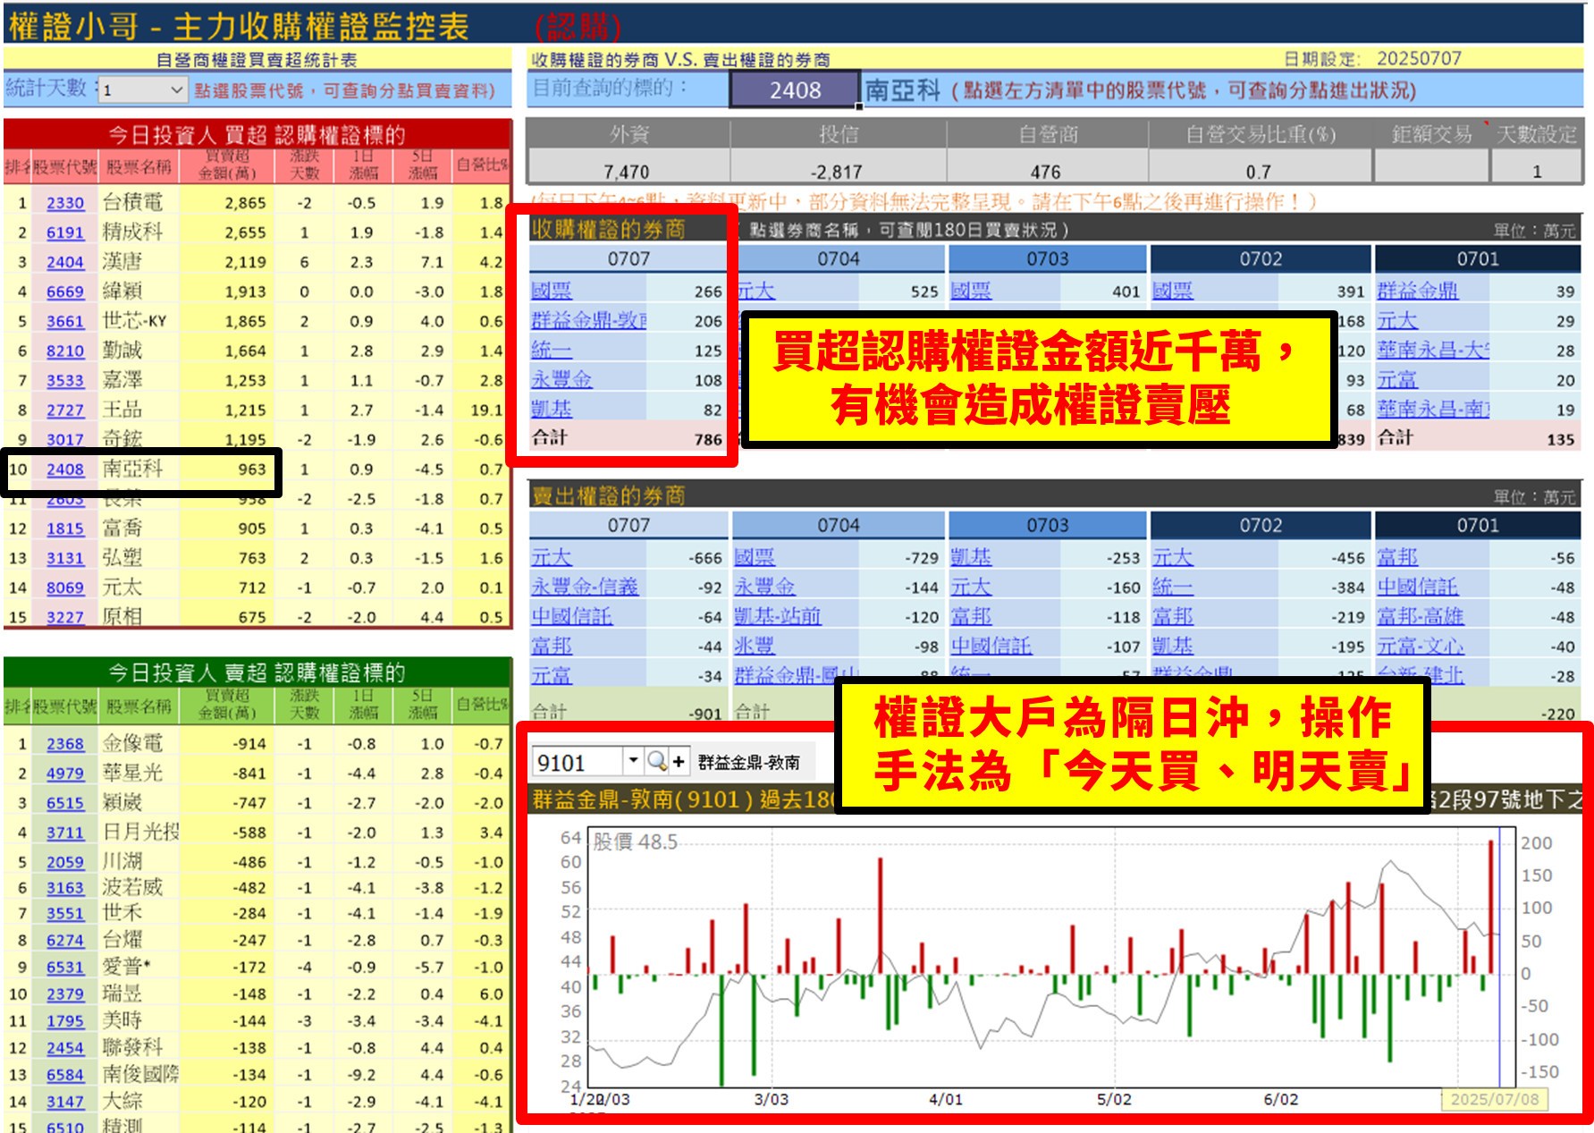Viewport: 1594px width, 1133px height.
Task: Click the plus icon next to the magnifier
Action: coord(679,761)
